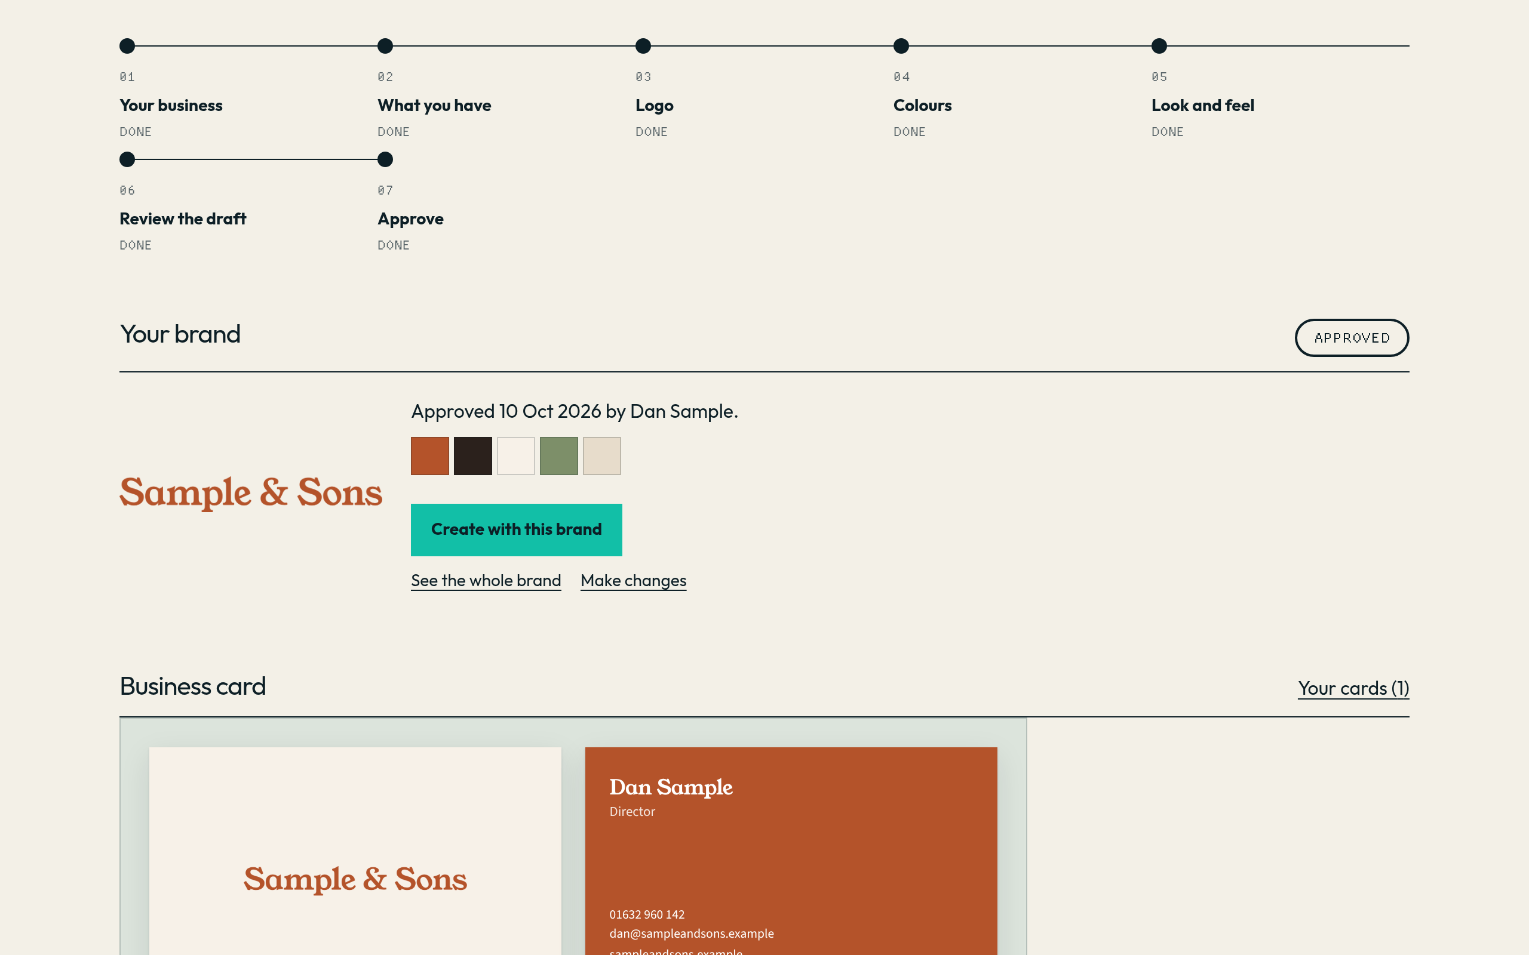The image size is (1529, 955).
Task: Select the cream white colour swatch
Action: point(515,456)
